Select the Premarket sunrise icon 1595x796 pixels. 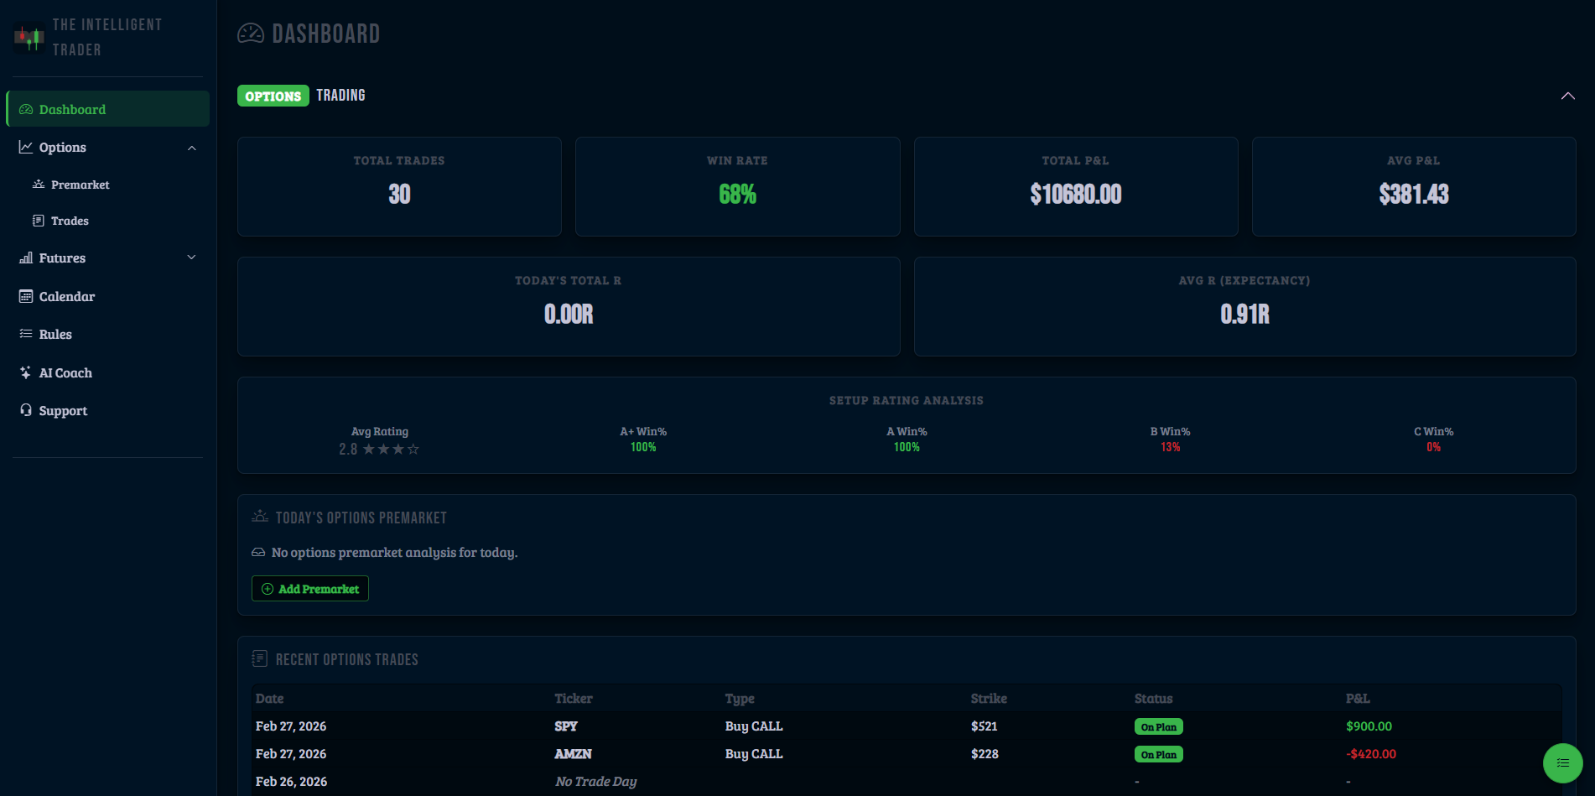coord(38,184)
